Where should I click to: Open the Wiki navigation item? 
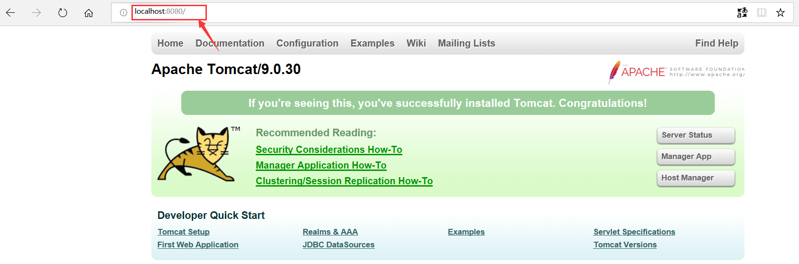pyautogui.click(x=416, y=43)
